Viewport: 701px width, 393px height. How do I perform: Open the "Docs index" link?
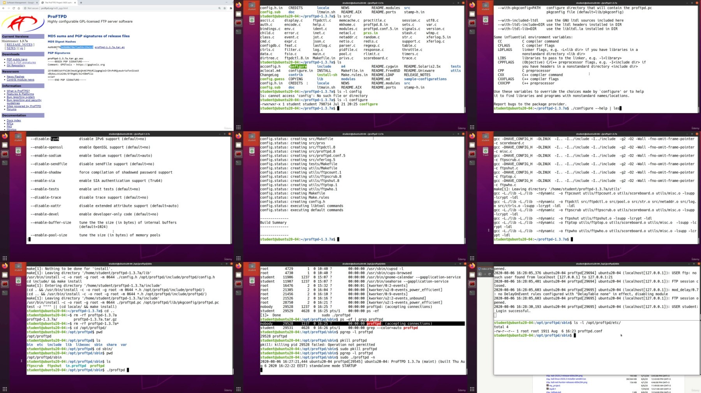coord(14,121)
